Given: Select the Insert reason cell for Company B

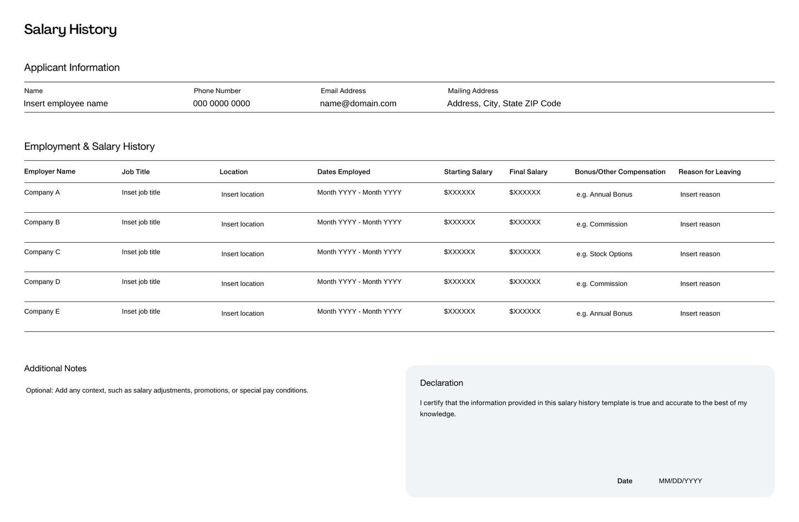Looking at the screenshot, I should (700, 224).
